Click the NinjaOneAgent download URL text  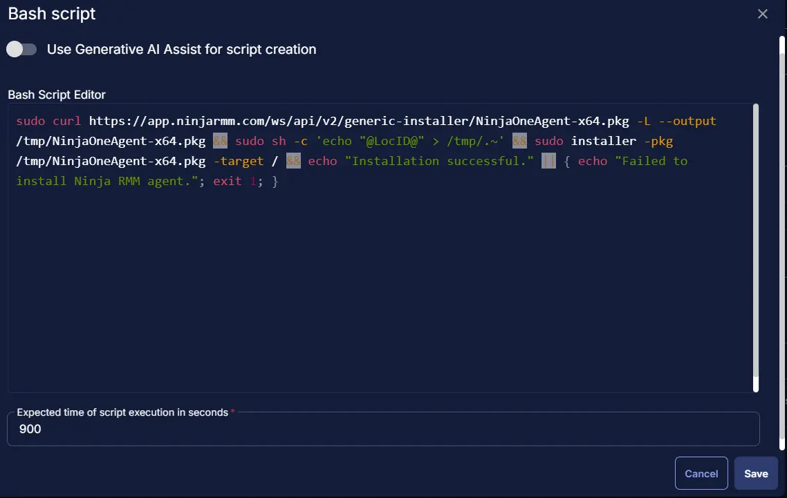(359, 121)
